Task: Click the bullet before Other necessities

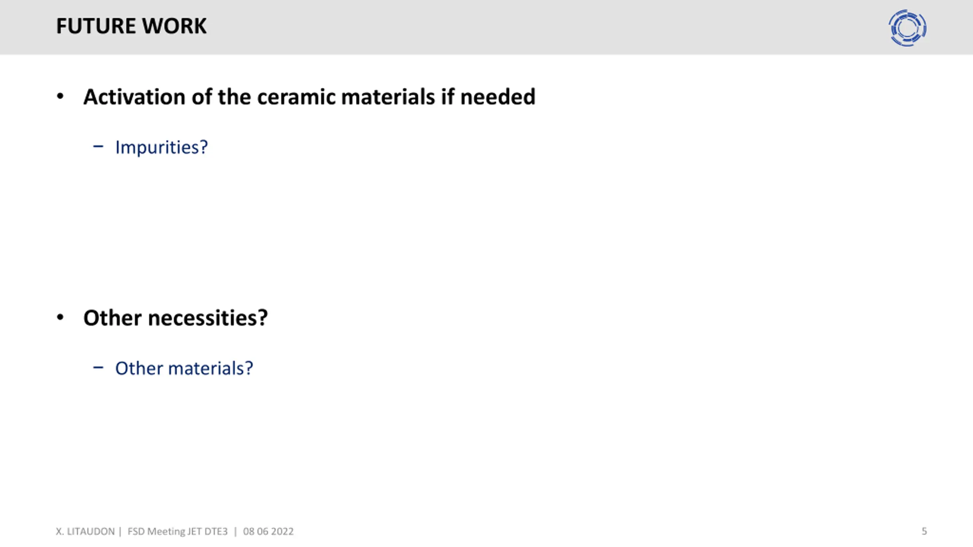Action: (60, 317)
